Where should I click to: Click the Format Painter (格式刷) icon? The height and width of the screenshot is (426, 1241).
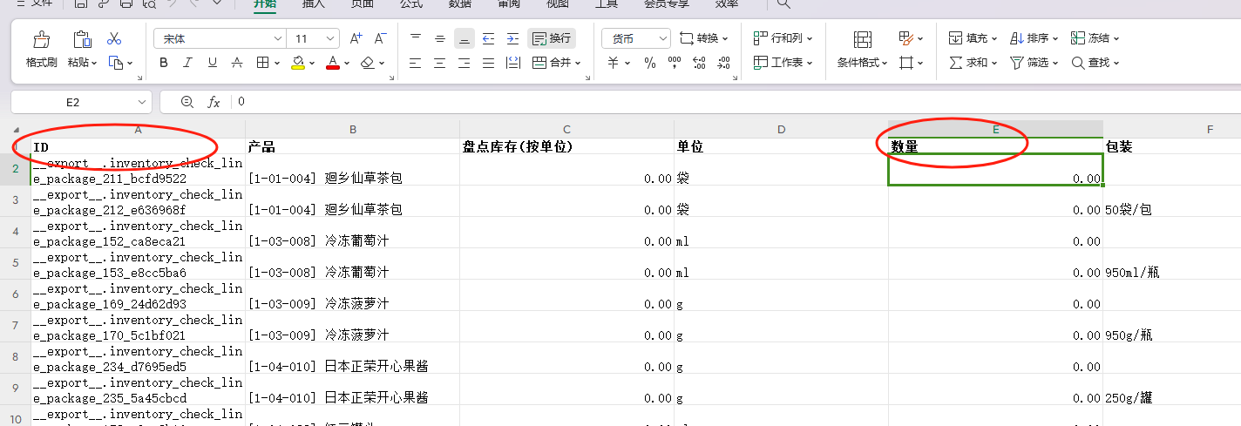coord(41,40)
